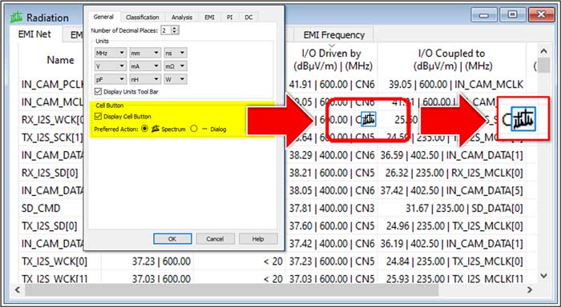561x307 pixels.
Task: Select the Dialog preferred action radio button
Action: pos(194,129)
